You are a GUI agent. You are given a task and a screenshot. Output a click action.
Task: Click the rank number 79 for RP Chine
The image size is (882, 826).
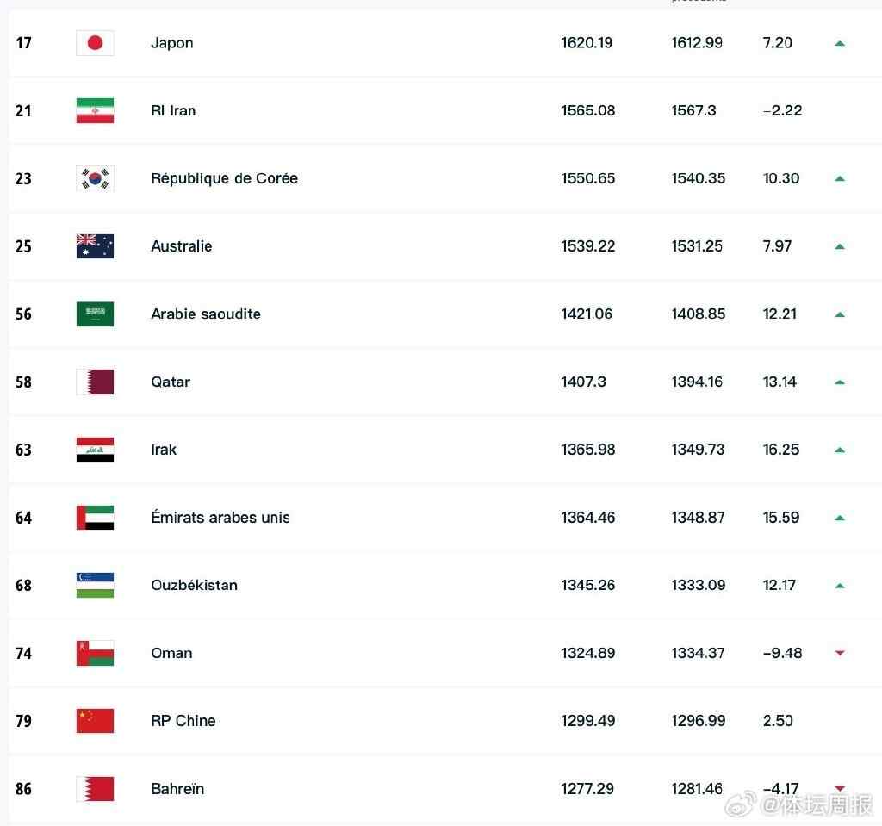24,721
